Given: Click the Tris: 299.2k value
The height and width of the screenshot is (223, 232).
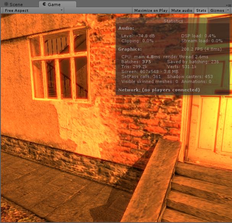Looking at the screenshot, I should click(x=134, y=67).
